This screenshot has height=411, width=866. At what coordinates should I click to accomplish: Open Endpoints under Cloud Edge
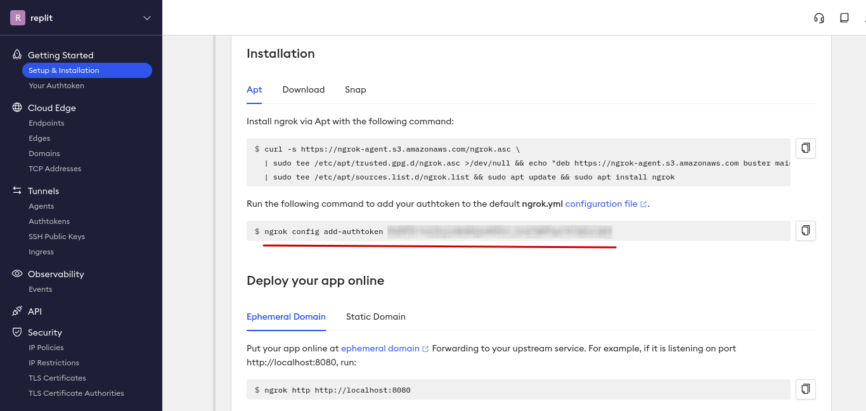tap(46, 123)
